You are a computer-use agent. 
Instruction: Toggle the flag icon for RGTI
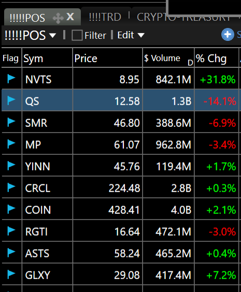(x=11, y=231)
